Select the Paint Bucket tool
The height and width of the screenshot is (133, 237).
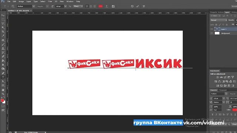coord(3,61)
